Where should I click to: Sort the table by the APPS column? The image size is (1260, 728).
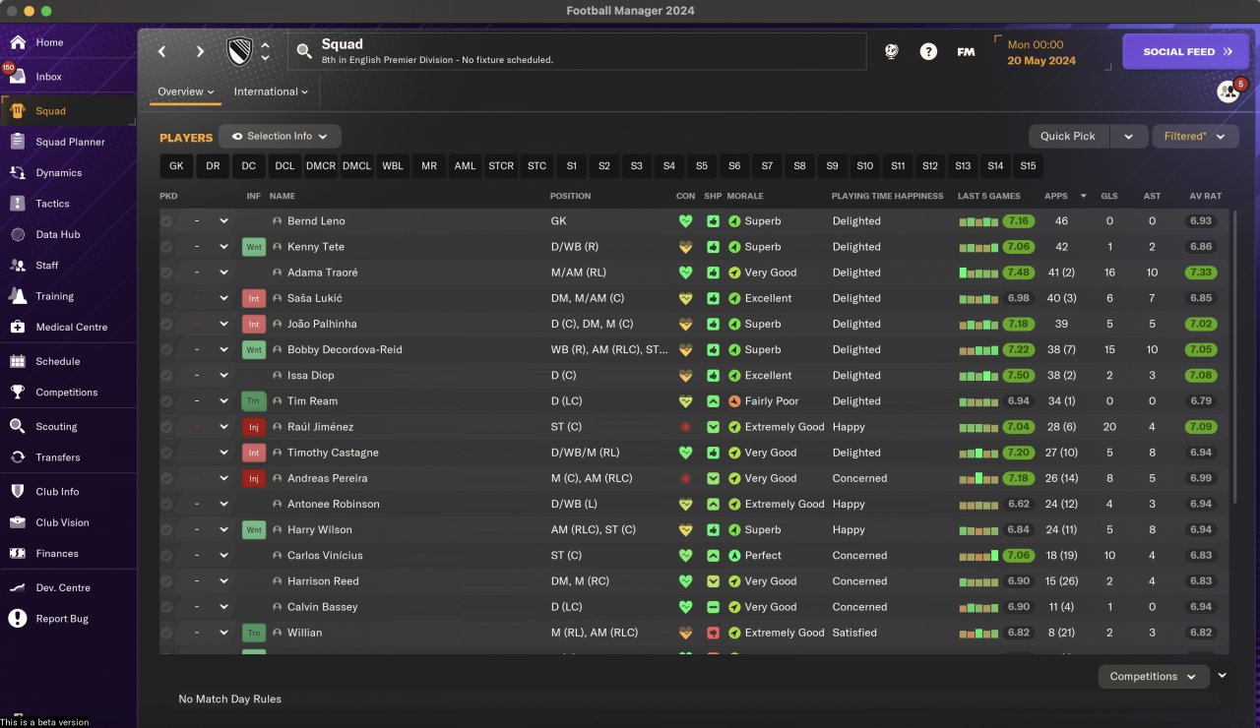(1055, 196)
